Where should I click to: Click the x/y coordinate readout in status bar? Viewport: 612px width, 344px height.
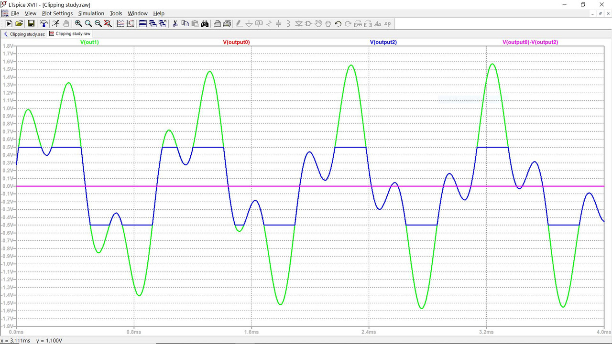coord(32,341)
